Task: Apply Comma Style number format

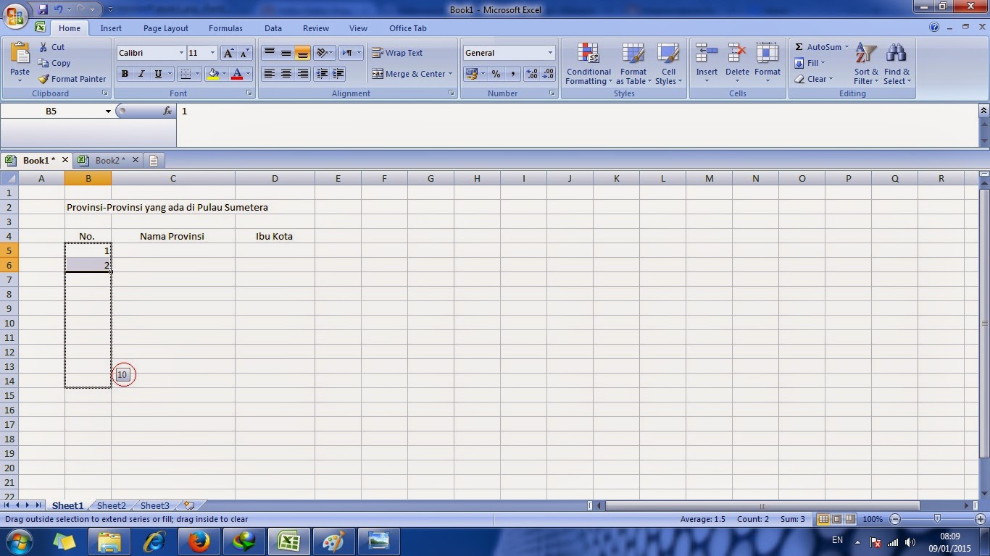Action: 513,74
